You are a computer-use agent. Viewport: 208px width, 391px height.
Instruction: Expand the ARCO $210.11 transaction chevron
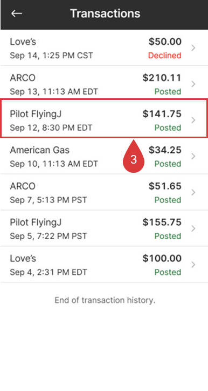pyautogui.click(x=193, y=84)
